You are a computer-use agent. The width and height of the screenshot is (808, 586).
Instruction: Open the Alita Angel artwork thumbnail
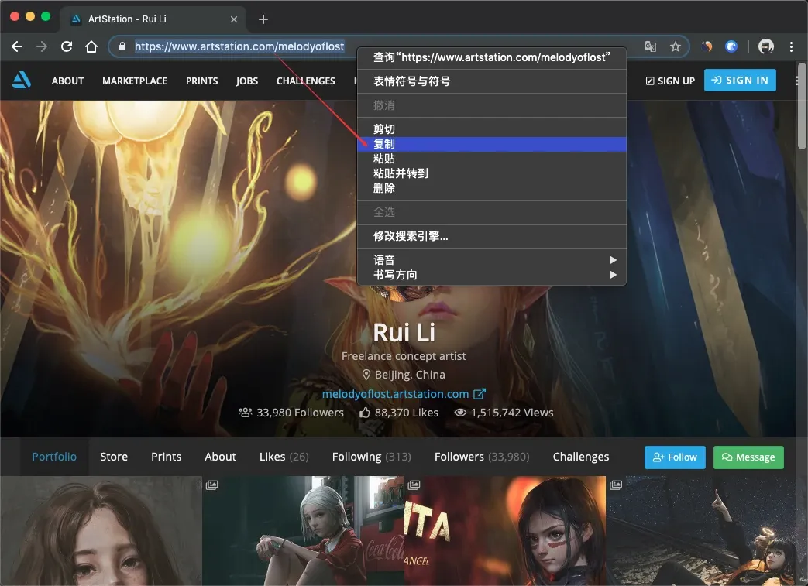[x=505, y=531]
